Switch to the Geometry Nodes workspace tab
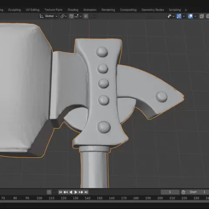 pyautogui.click(x=153, y=10)
